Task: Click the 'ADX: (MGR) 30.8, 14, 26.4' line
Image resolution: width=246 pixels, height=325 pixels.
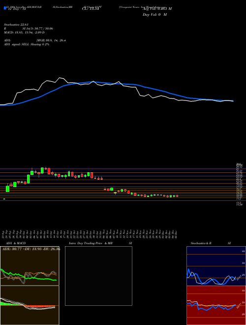Action: click(x=35, y=40)
